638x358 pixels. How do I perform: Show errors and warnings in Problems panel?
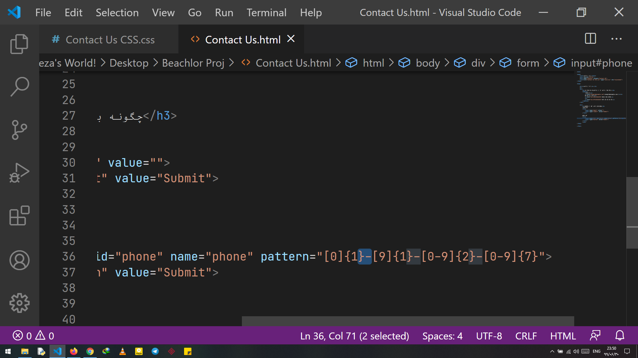click(x=33, y=336)
